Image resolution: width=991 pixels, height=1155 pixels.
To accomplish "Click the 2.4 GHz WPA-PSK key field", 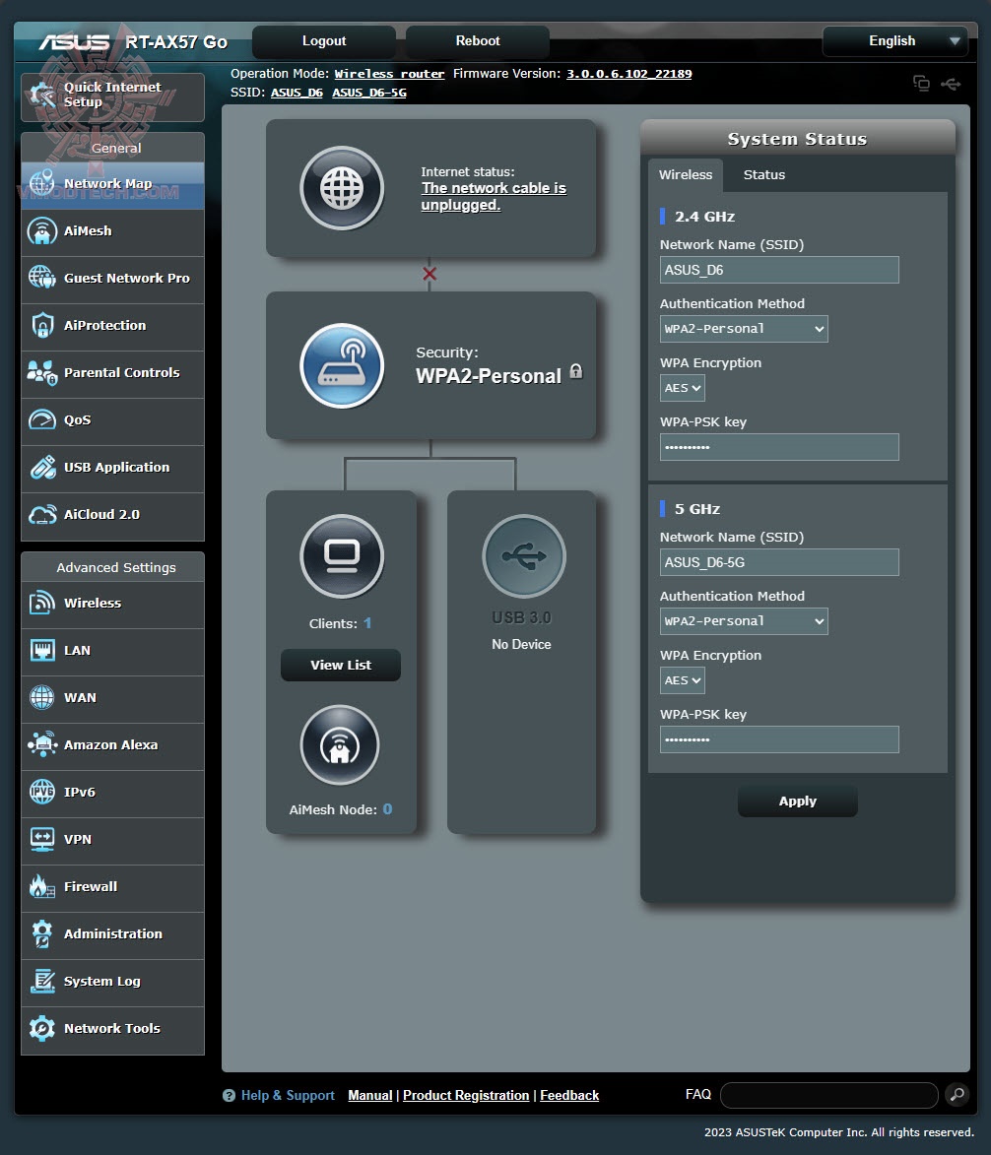I will tap(779, 447).
